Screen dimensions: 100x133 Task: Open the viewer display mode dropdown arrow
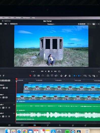pyautogui.click(x=91, y=24)
